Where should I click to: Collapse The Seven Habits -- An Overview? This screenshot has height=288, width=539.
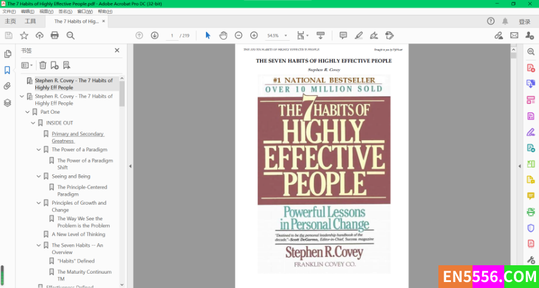click(x=38, y=245)
